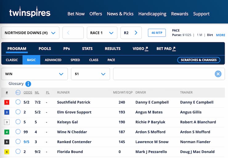Image resolution: width=228 pixels, height=158 pixels.
Task: Click trainer Doug J Mac Donald
Action: point(197,152)
